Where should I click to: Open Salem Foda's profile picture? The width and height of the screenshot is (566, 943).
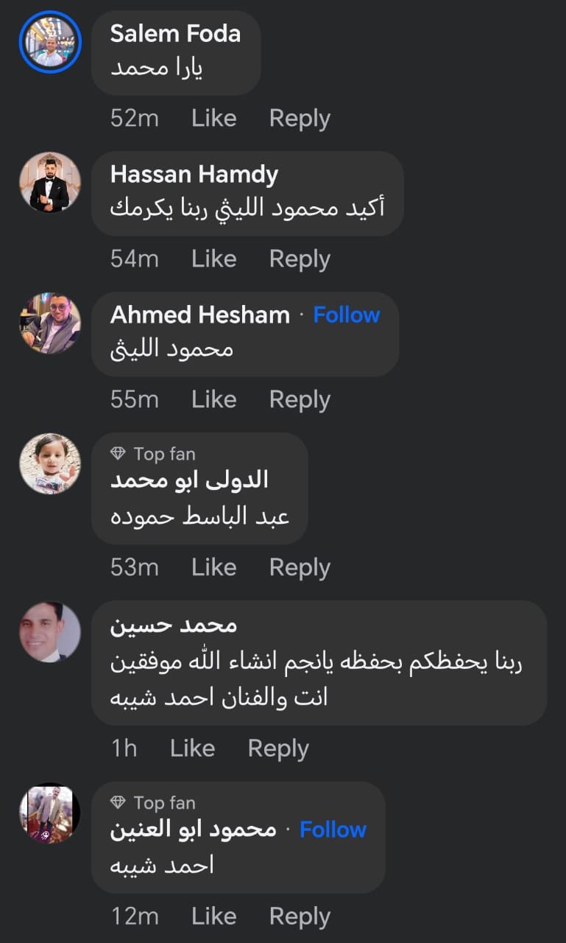pos(50,42)
